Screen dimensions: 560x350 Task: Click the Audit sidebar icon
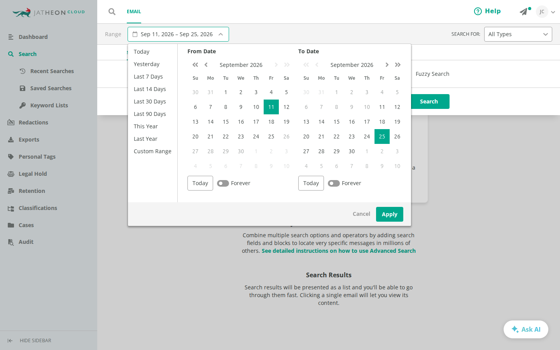pos(11,242)
